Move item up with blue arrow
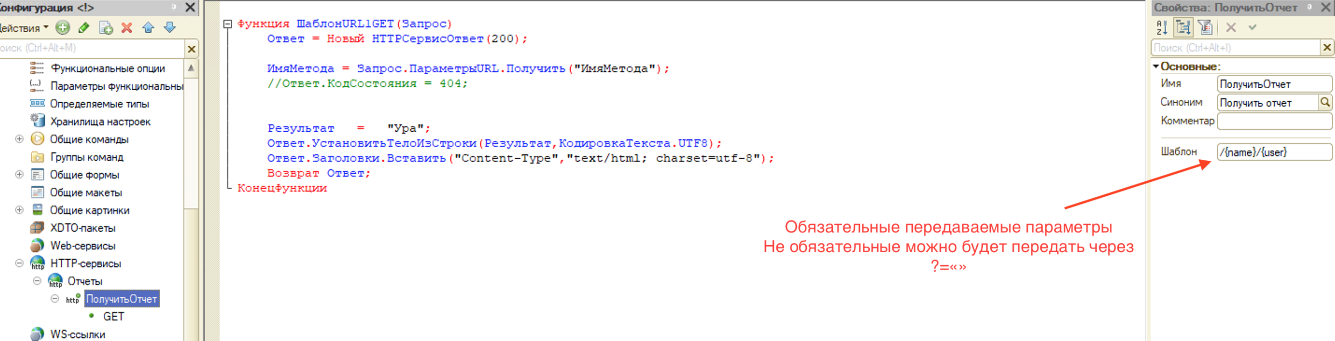The width and height of the screenshot is (1335, 341). click(148, 28)
